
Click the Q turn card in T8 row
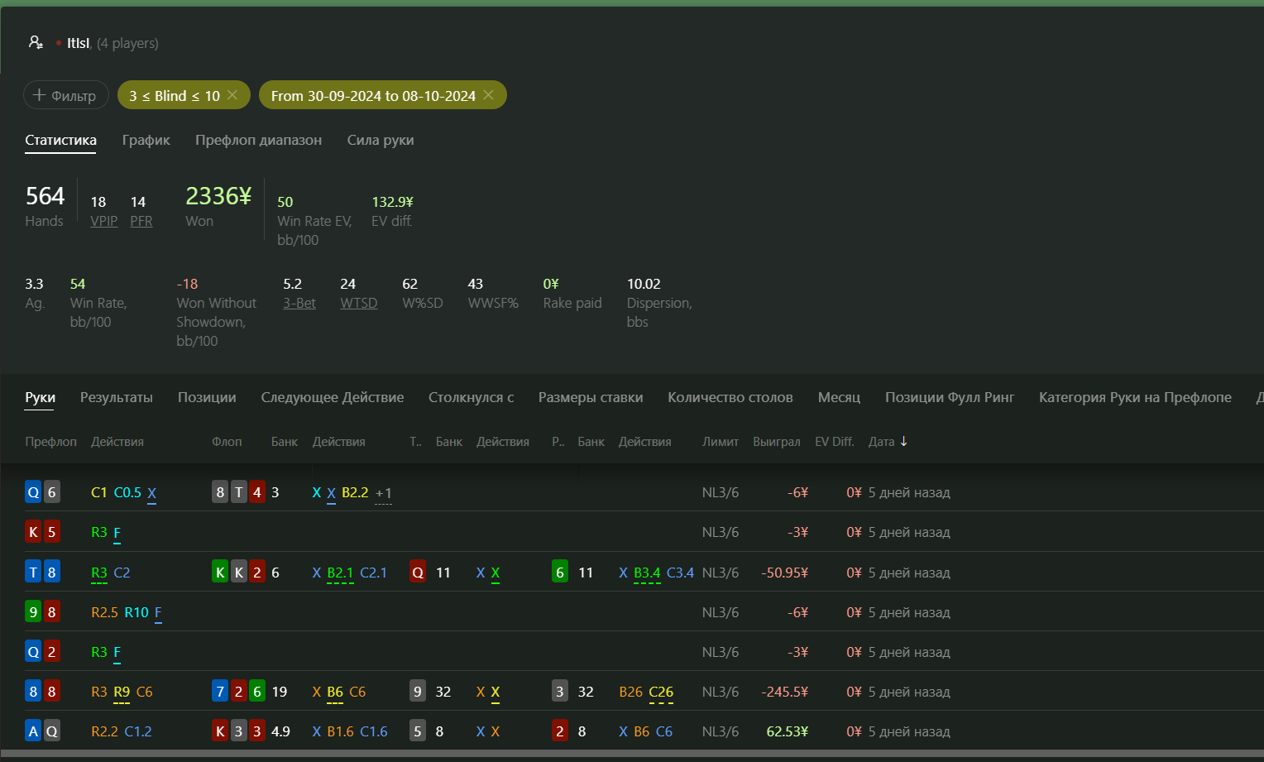point(418,572)
